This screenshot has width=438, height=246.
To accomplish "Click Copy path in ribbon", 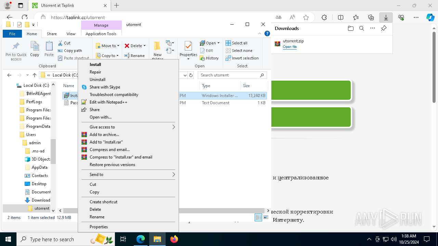I will (70, 51).
